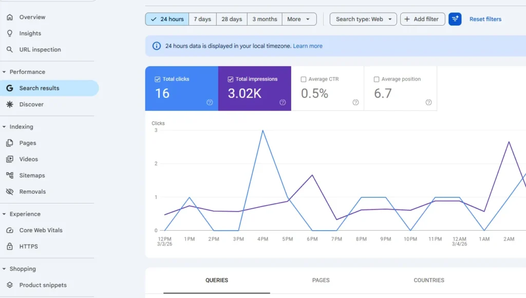The height and width of the screenshot is (298, 526).
Task: Click the Reset filters link
Action: tap(485, 19)
